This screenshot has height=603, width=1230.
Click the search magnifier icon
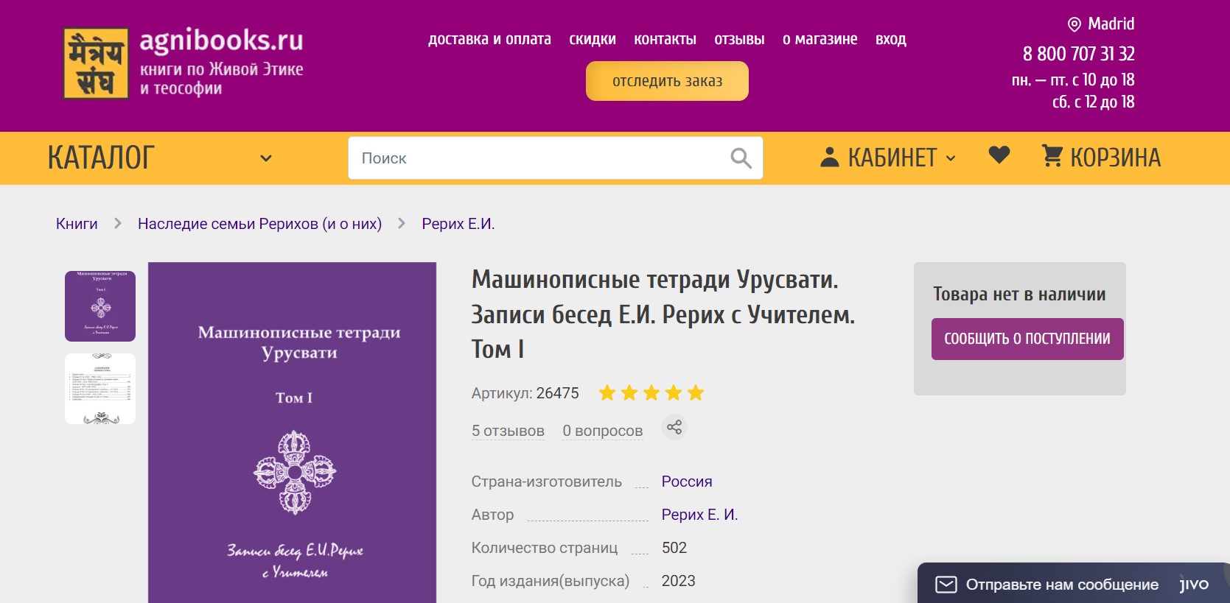pos(740,158)
